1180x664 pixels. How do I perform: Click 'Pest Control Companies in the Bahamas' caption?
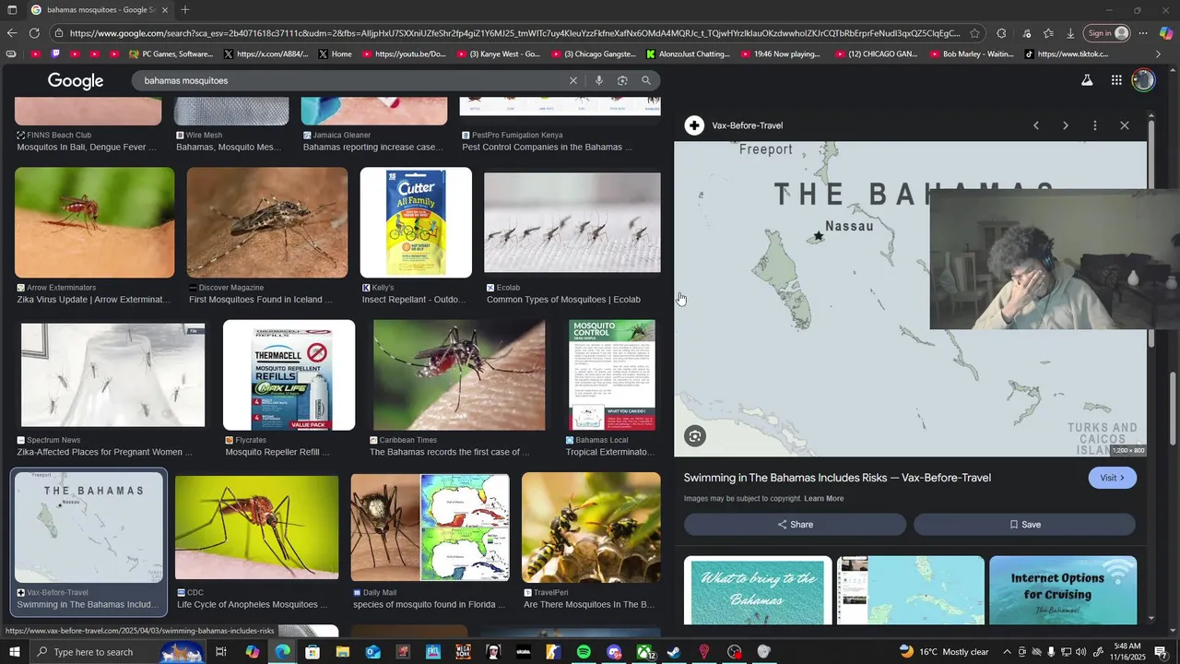[547, 147]
